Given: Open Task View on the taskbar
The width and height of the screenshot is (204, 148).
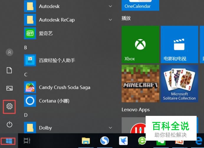Looking at the screenshot, I should 27,141.
